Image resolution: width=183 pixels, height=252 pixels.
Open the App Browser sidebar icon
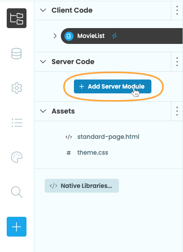pos(17,18)
